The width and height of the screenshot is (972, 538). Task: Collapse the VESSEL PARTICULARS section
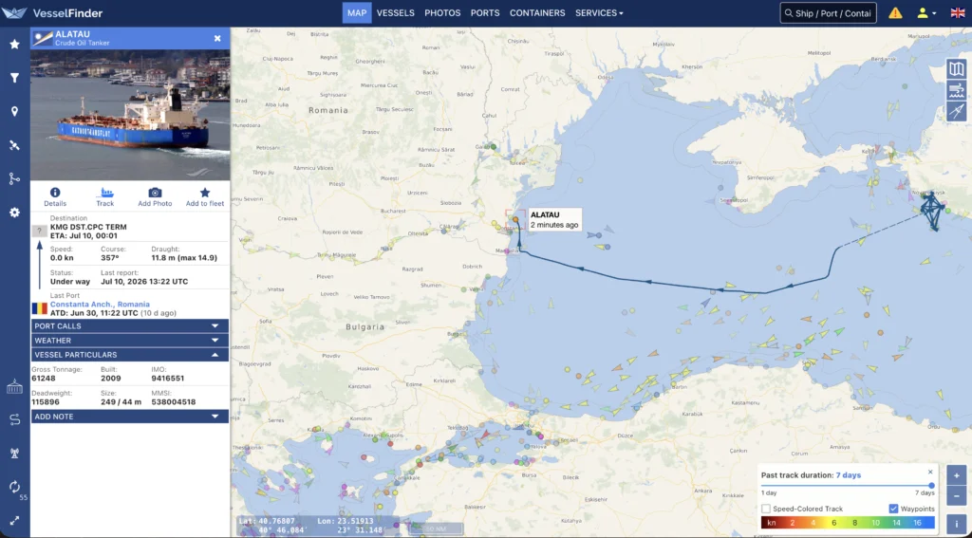tap(130, 355)
